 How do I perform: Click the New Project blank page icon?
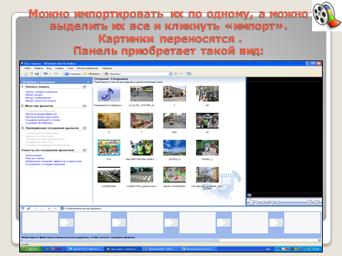point(26,74)
